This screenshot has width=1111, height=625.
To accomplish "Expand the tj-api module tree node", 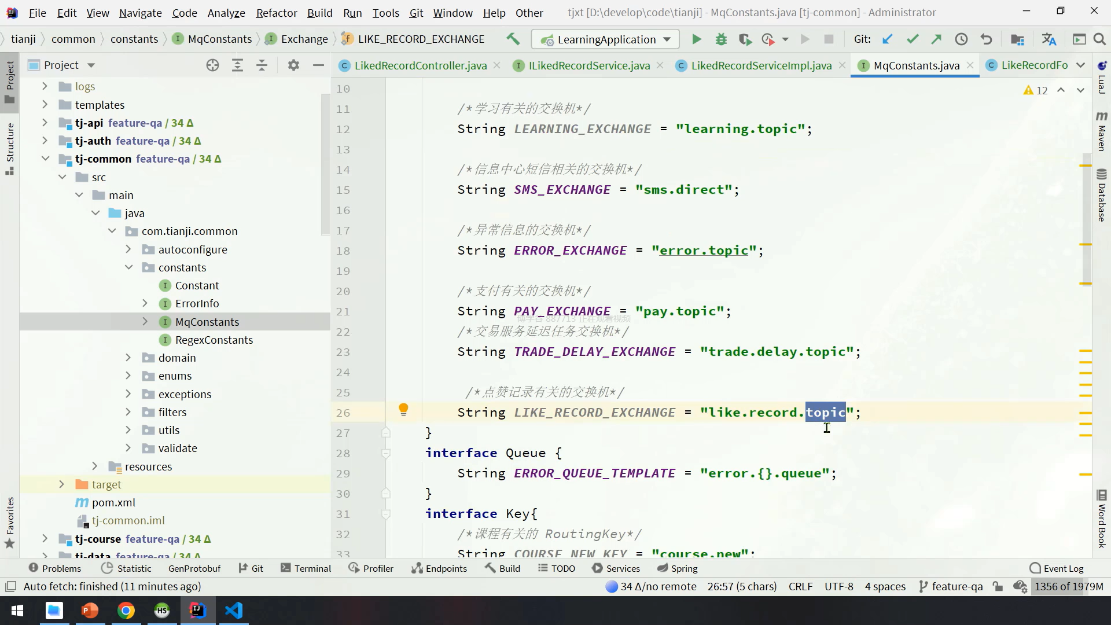I will [x=45, y=123].
